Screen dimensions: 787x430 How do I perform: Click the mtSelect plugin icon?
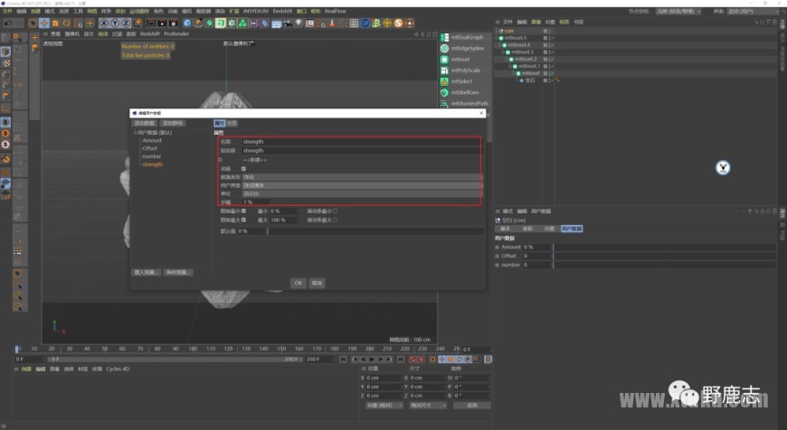click(445, 81)
